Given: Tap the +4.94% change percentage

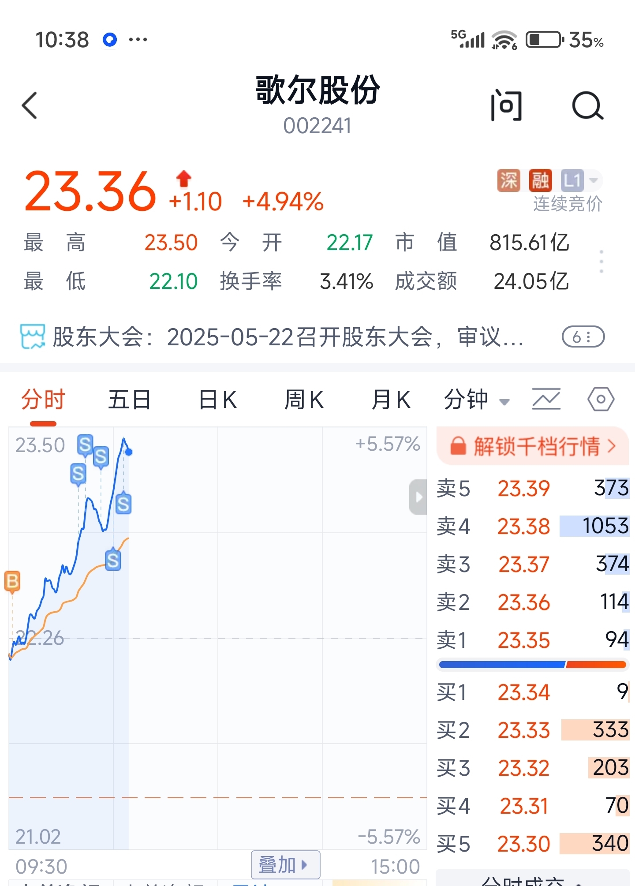Looking at the screenshot, I should (283, 202).
